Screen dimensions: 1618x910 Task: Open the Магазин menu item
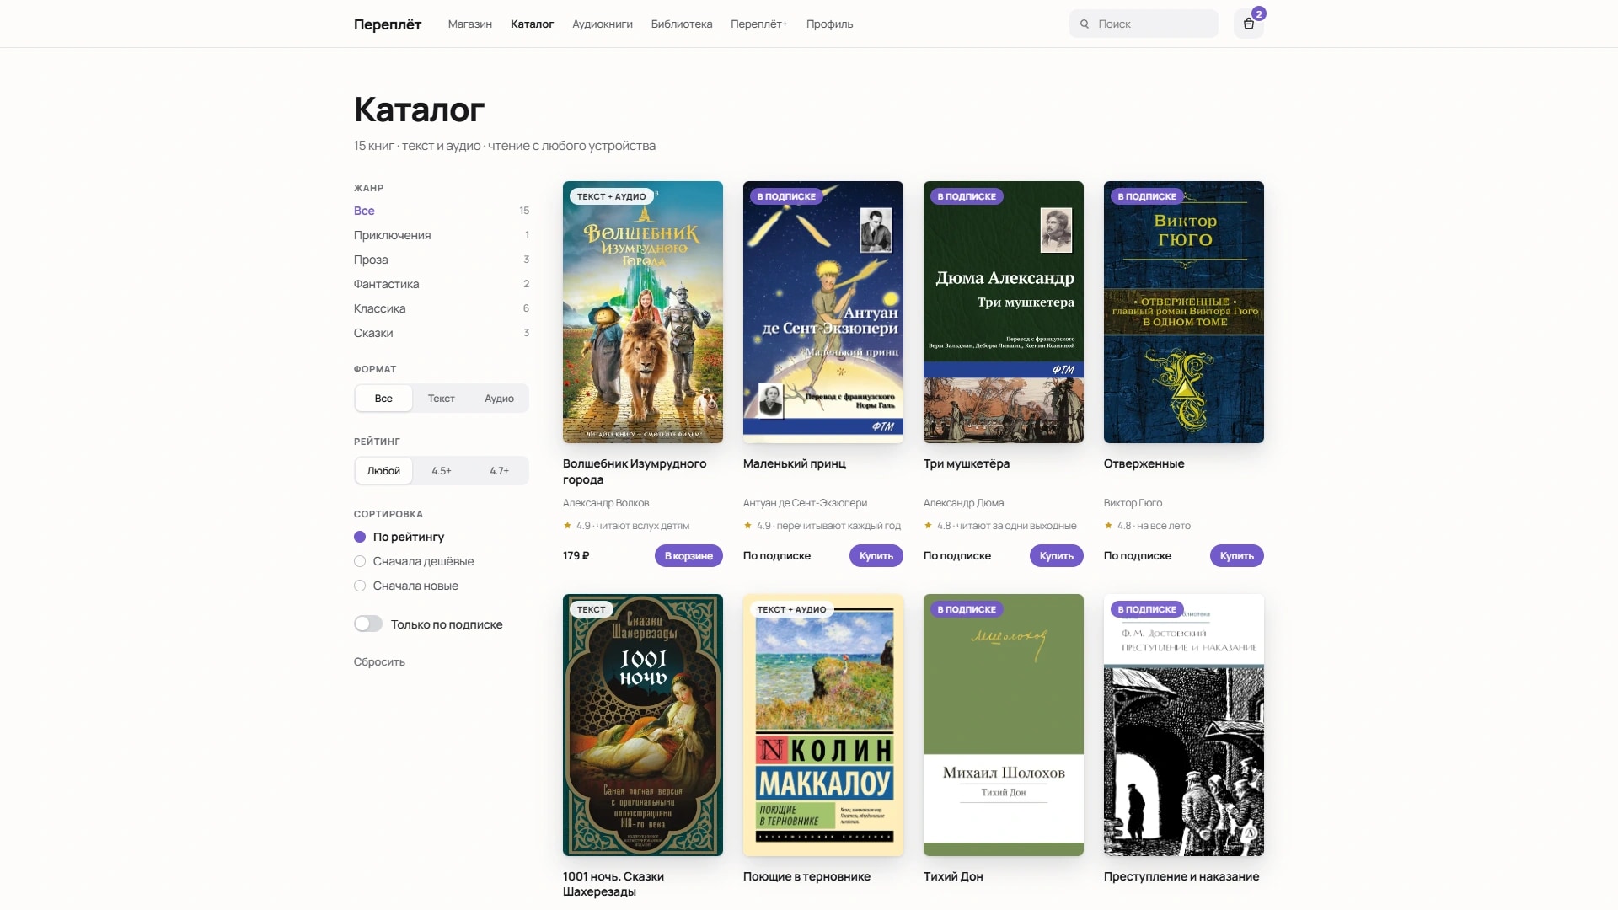[470, 24]
